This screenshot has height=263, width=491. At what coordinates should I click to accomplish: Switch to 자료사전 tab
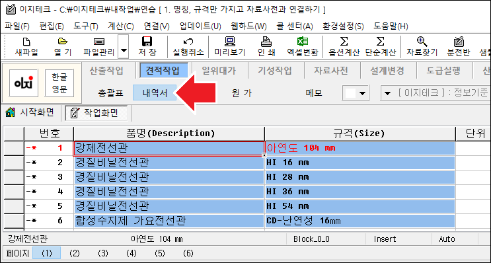331,71
